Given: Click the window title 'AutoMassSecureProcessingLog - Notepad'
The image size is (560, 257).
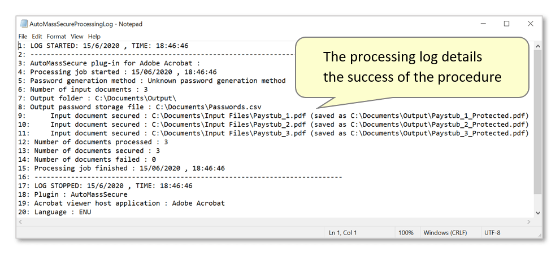Looking at the screenshot, I should (86, 24).
